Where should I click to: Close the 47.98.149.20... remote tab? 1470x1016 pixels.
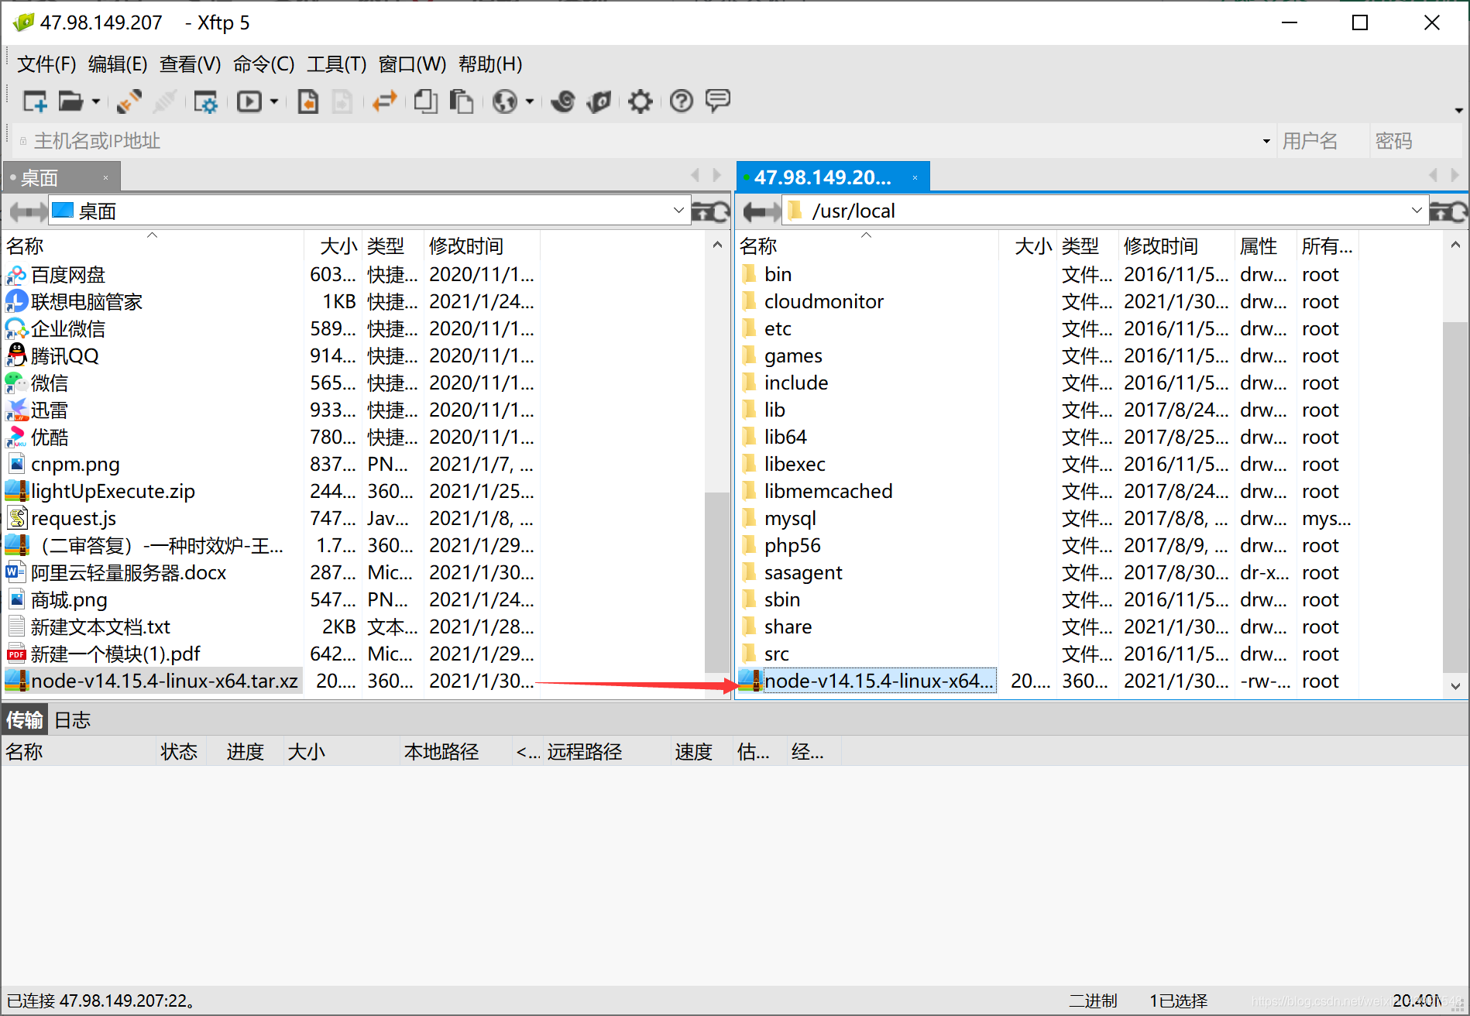(915, 178)
